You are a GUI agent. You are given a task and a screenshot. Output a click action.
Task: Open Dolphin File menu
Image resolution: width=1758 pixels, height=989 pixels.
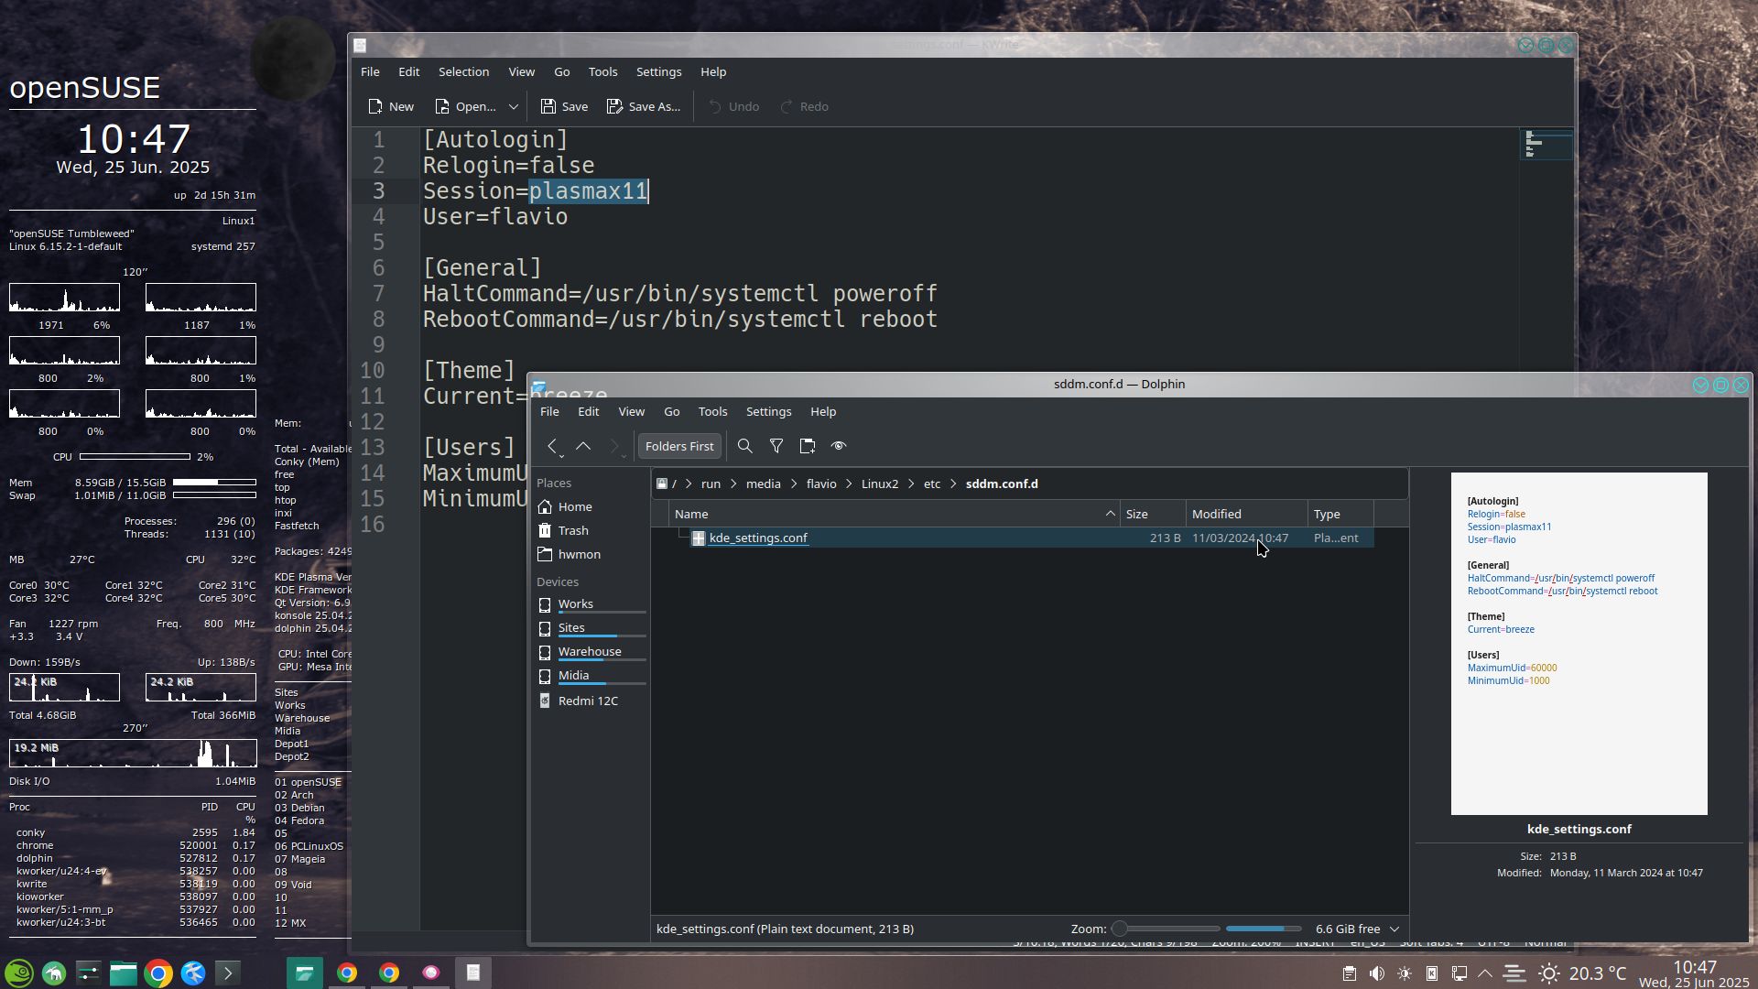(549, 411)
